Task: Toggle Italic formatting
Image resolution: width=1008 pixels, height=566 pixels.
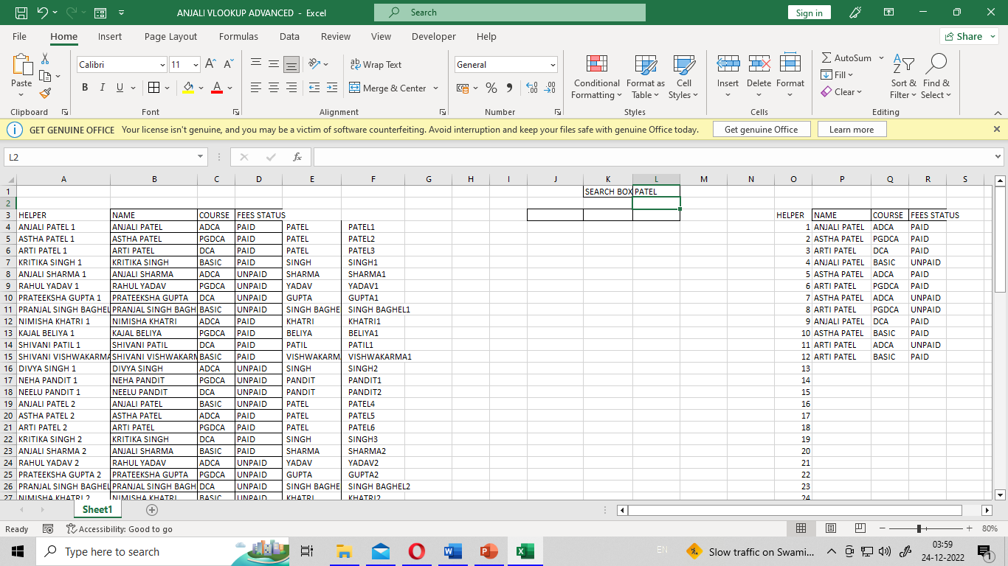Action: click(x=102, y=88)
